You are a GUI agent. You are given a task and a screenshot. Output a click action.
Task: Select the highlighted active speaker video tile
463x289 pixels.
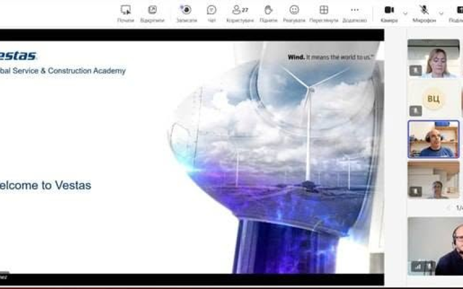click(433, 139)
